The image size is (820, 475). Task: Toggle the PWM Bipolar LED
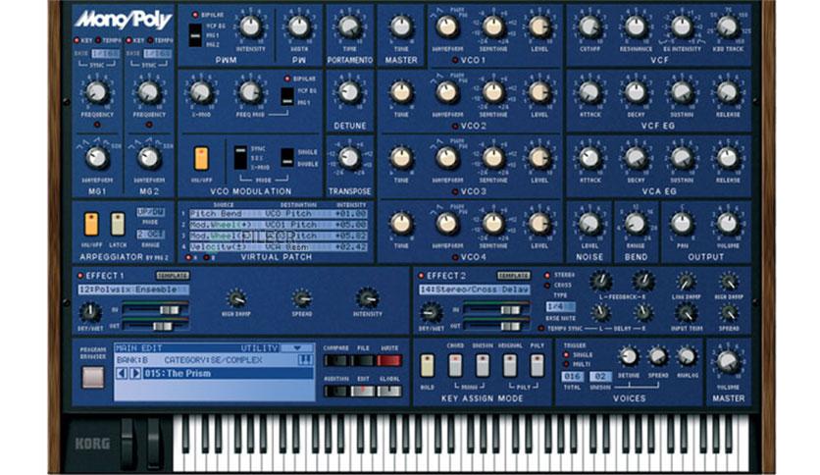(x=194, y=15)
